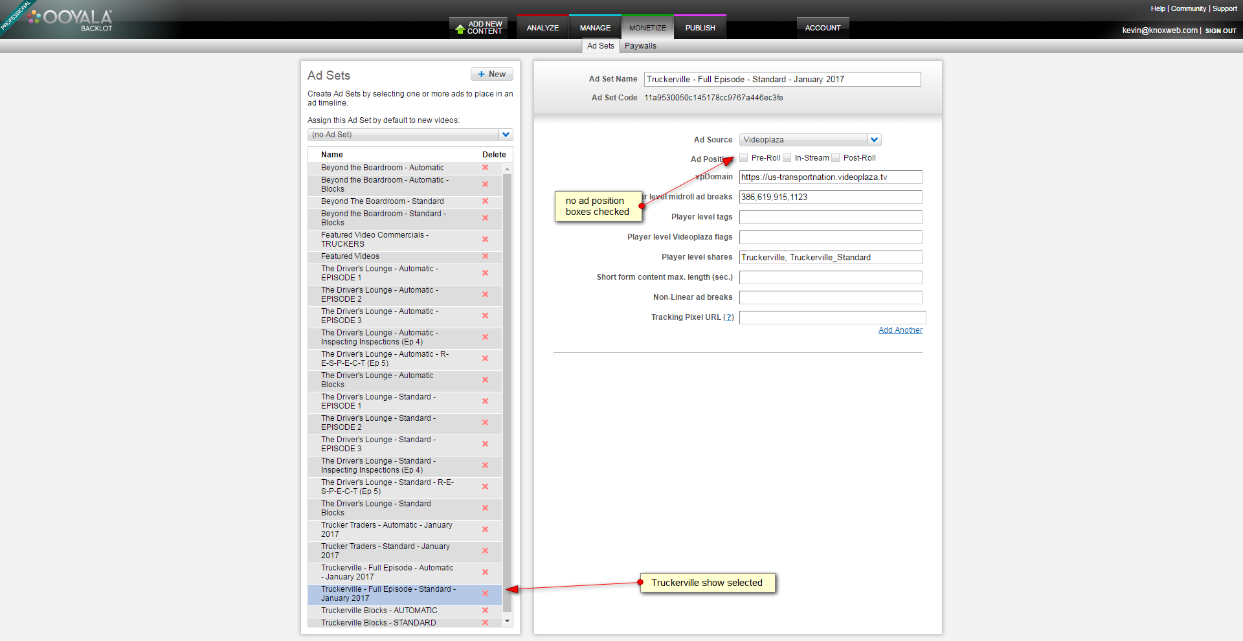Focus the Player level Videoplaza flags field
The image size is (1243, 641).
[x=831, y=237]
